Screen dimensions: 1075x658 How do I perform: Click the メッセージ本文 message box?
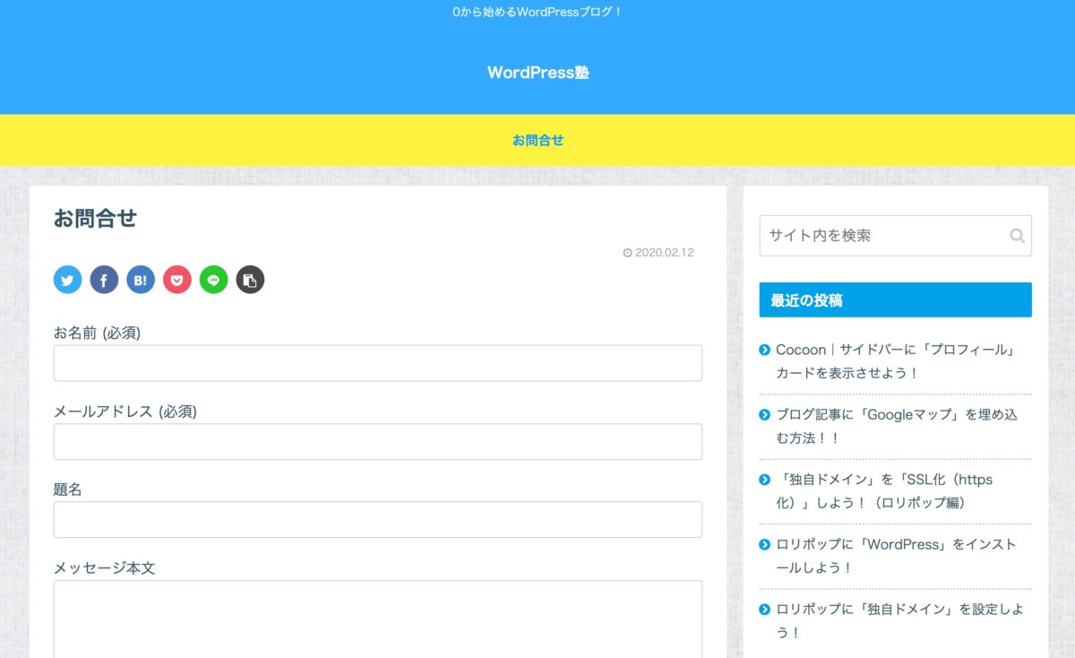[x=377, y=619]
